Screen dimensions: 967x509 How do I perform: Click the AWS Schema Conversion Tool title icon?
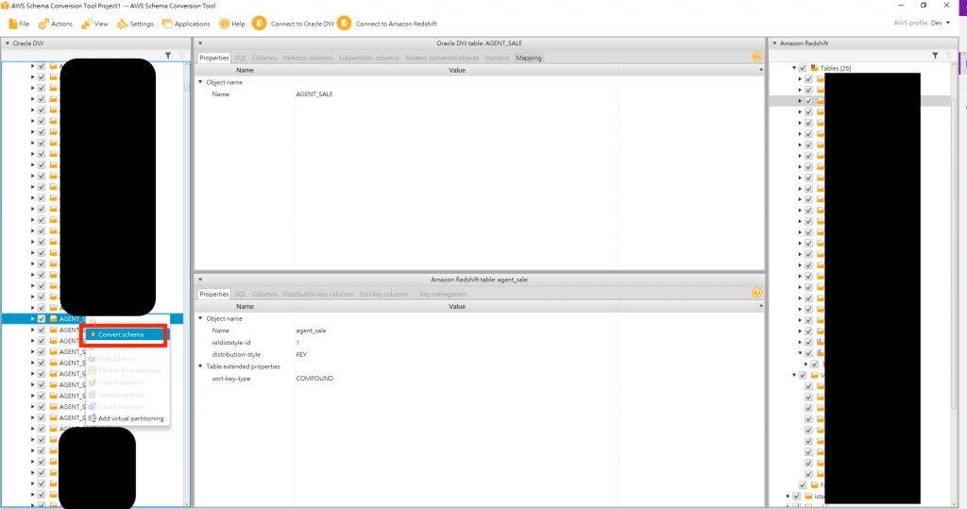pyautogui.click(x=5, y=6)
